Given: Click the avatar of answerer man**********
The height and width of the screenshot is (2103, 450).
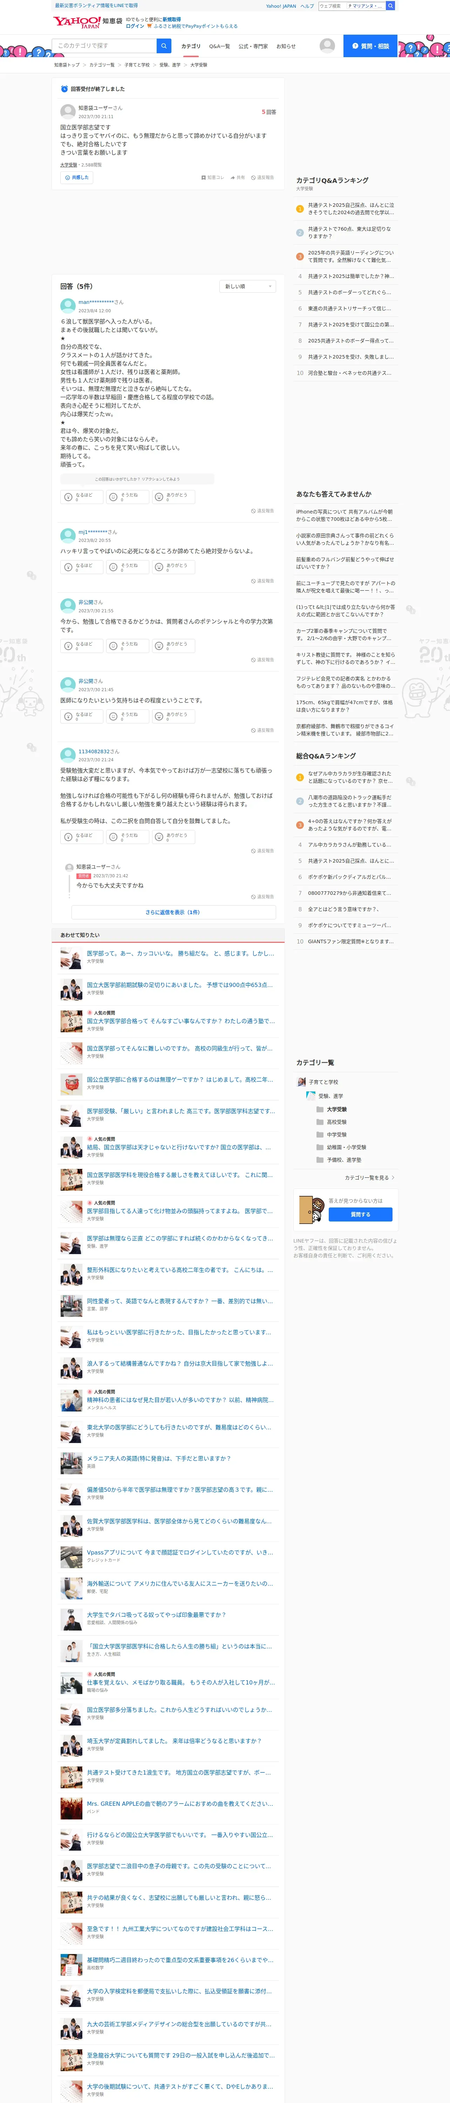Looking at the screenshot, I should tap(68, 306).
